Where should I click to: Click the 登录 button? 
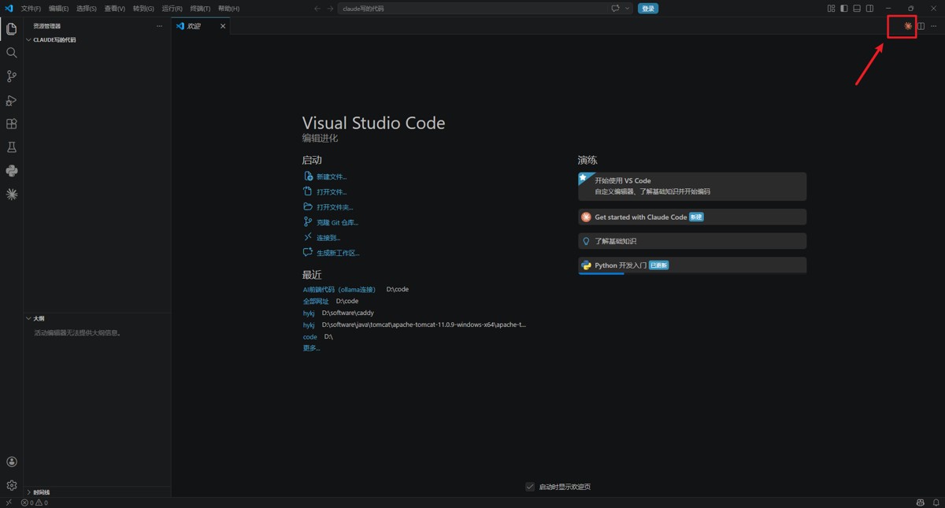[648, 9]
